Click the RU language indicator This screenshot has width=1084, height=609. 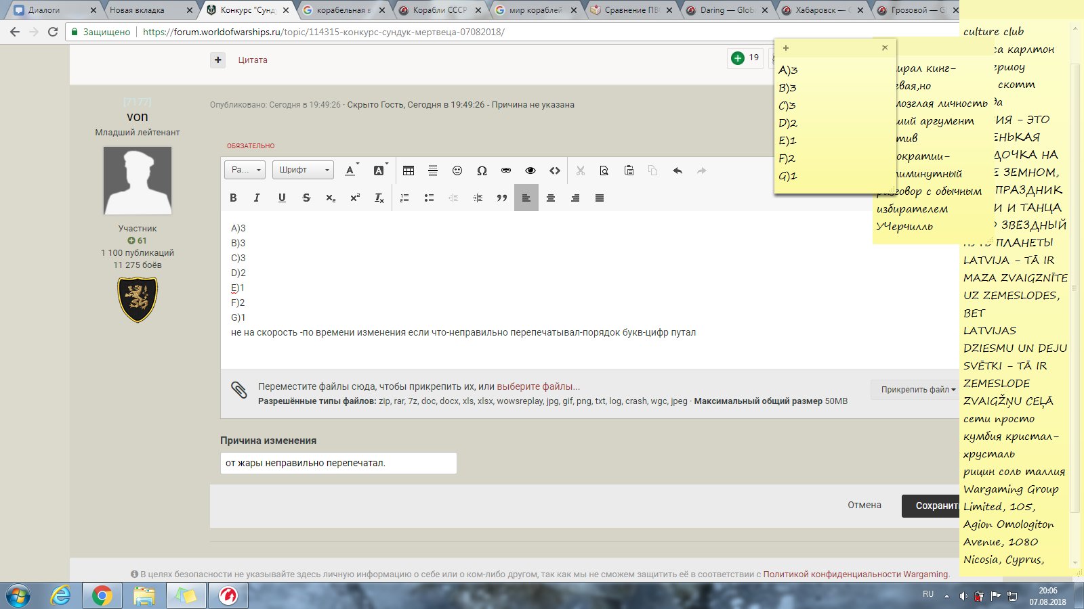[x=928, y=594]
